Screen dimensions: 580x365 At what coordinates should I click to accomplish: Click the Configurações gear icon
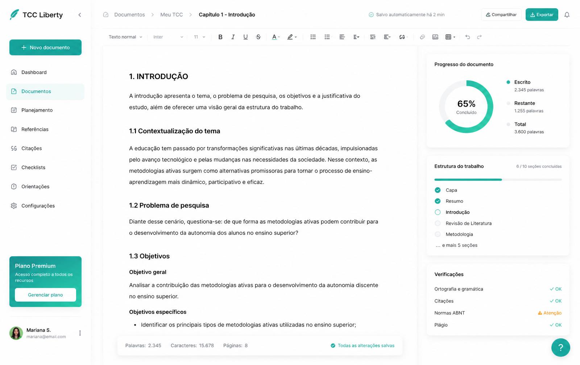tap(14, 206)
